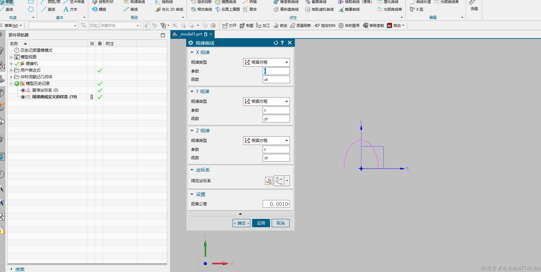541x272 pixels.
Task: Click the 距离公差 input field
Action: point(276,204)
